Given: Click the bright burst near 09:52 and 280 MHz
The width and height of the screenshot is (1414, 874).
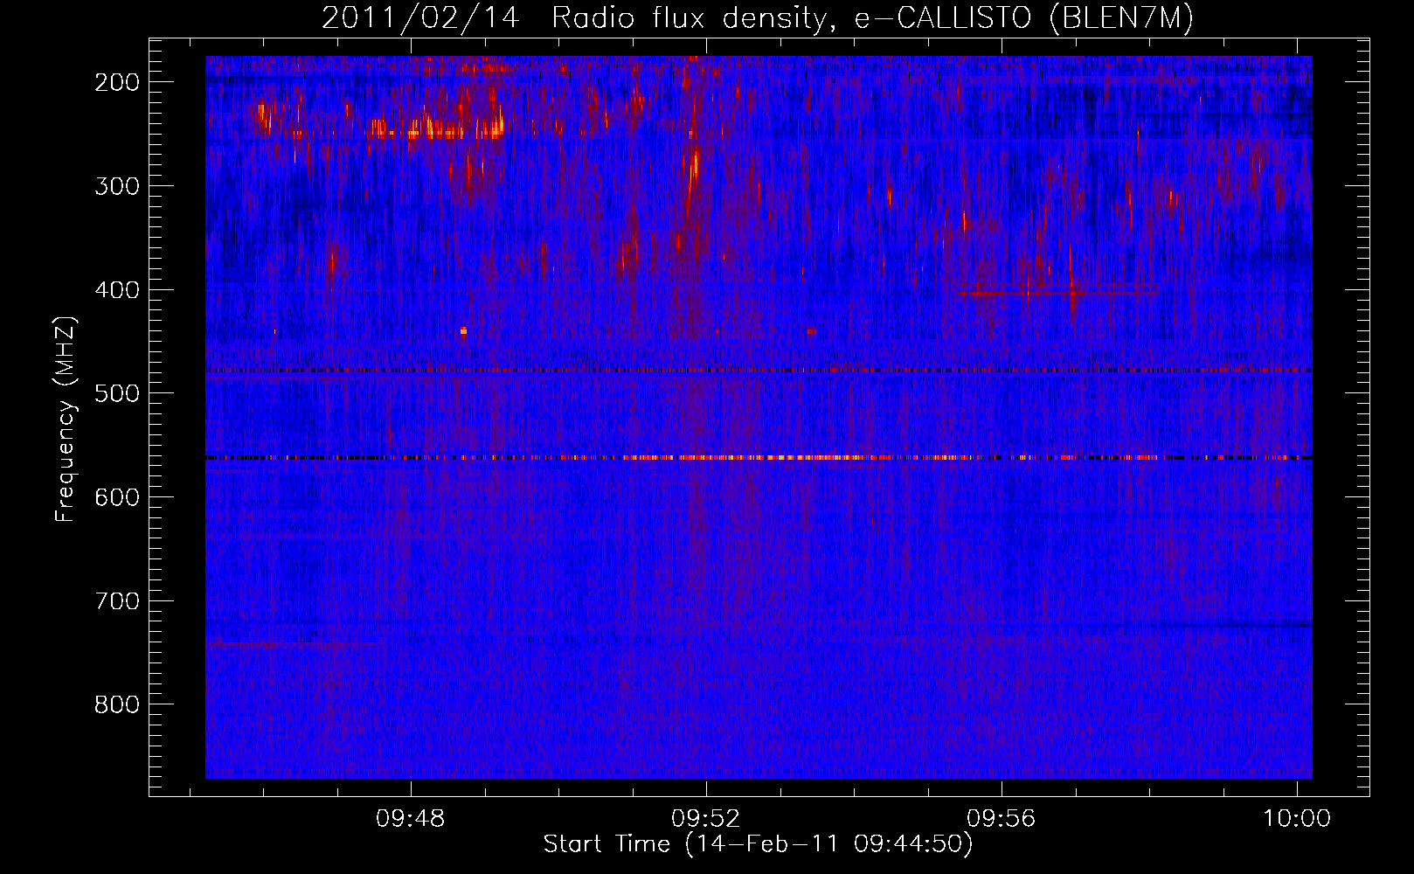Looking at the screenshot, I should pyautogui.click(x=695, y=166).
